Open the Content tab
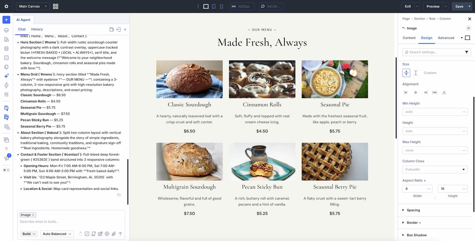 409,38
